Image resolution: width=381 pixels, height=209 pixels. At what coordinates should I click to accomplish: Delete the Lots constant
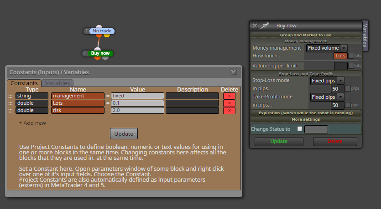pyautogui.click(x=229, y=103)
